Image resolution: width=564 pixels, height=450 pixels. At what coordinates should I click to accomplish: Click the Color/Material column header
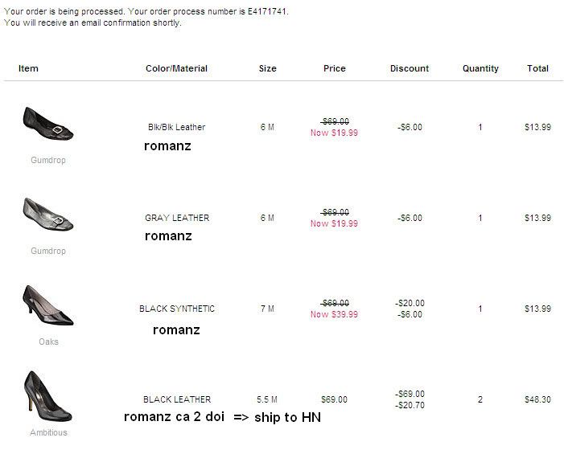pyautogui.click(x=176, y=68)
